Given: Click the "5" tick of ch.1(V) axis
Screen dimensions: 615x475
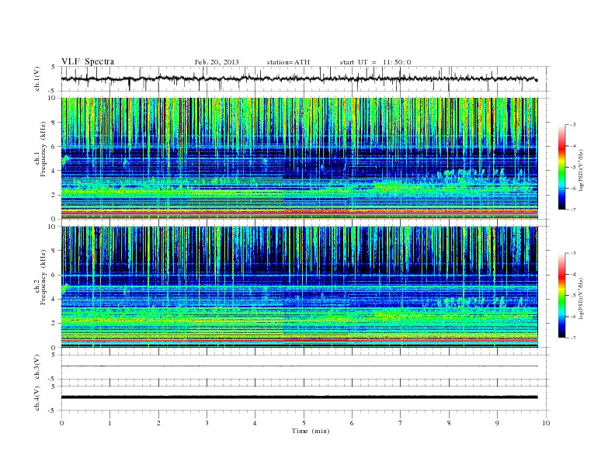Looking at the screenshot, I should coord(54,67).
